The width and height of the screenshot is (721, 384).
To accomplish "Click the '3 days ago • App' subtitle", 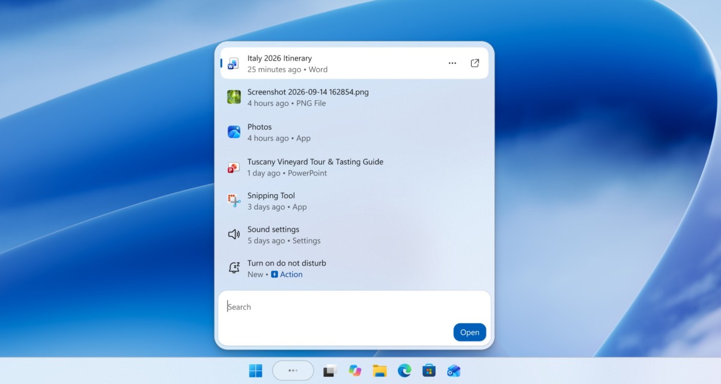I will click(x=277, y=207).
